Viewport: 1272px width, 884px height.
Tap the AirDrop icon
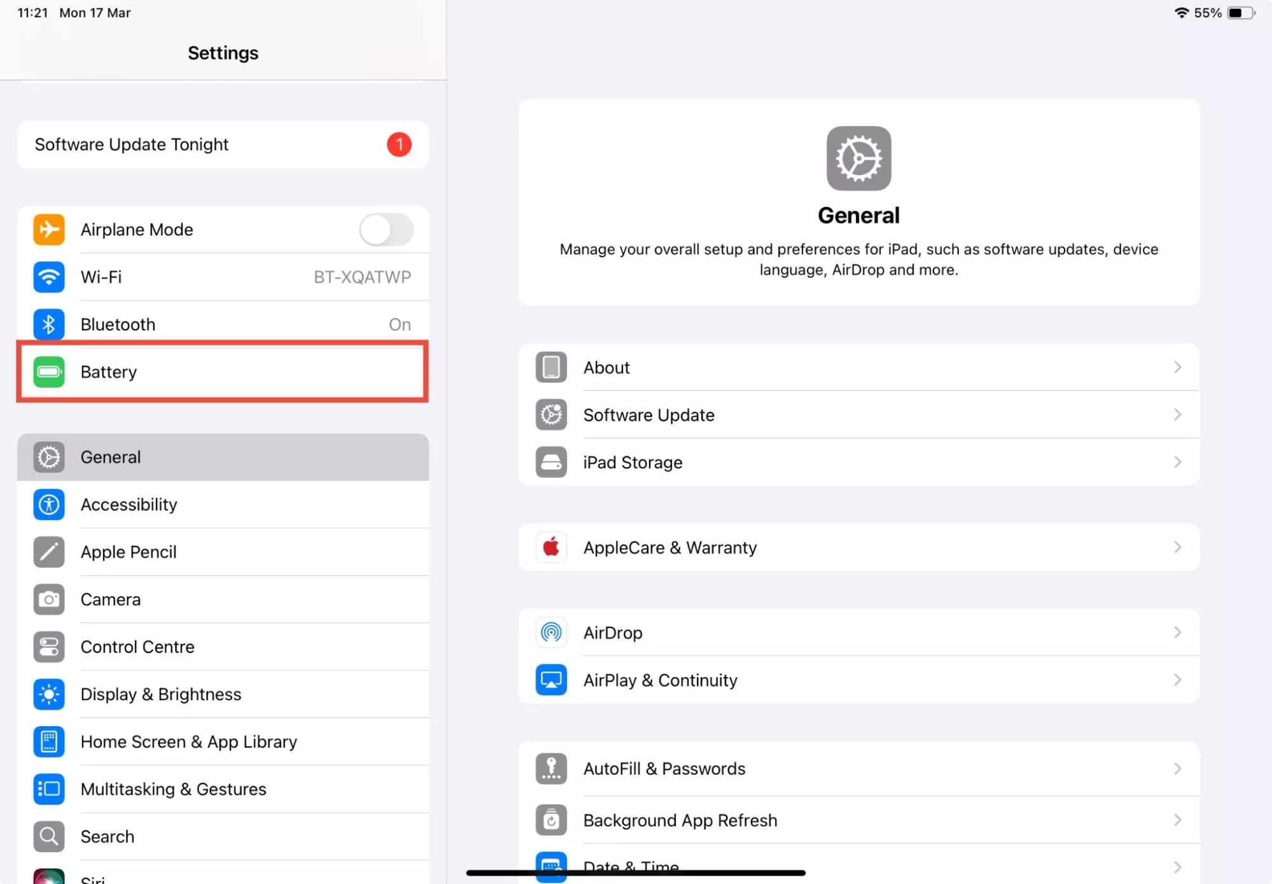click(x=551, y=633)
